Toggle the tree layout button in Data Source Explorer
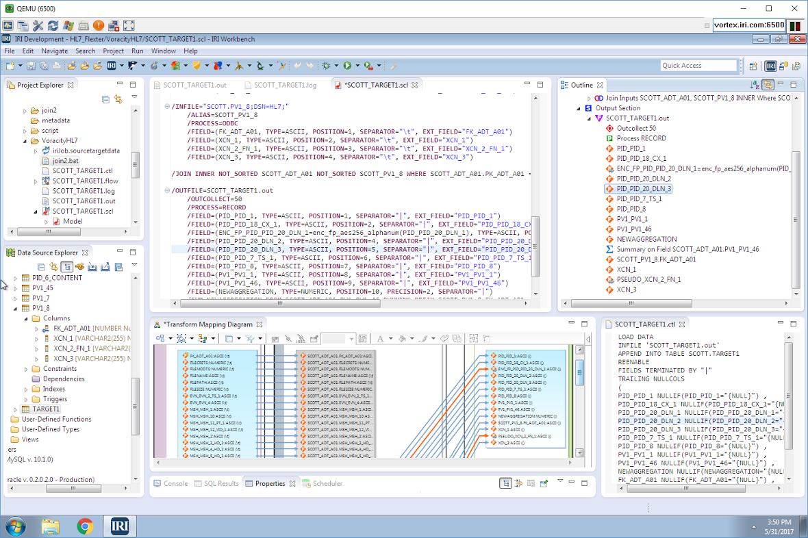This screenshot has height=538, width=808. click(66, 266)
